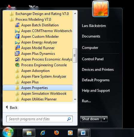The image size is (134, 137).
Task: Expand Exchanger Design and Rating V7.0 folder
Action: 38,14
